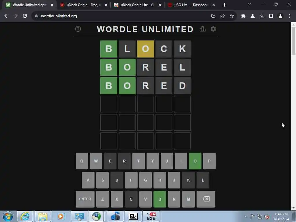Click the F key on the keyboard
Image resolution: width=296 pixels, height=222 pixels.
point(131,180)
